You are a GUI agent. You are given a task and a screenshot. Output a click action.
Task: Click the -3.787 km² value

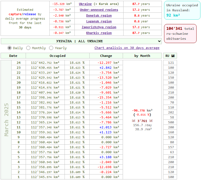pos(62,10)
